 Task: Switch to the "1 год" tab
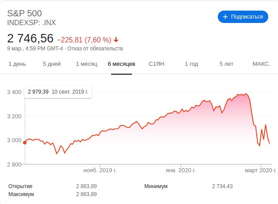pos(191,64)
